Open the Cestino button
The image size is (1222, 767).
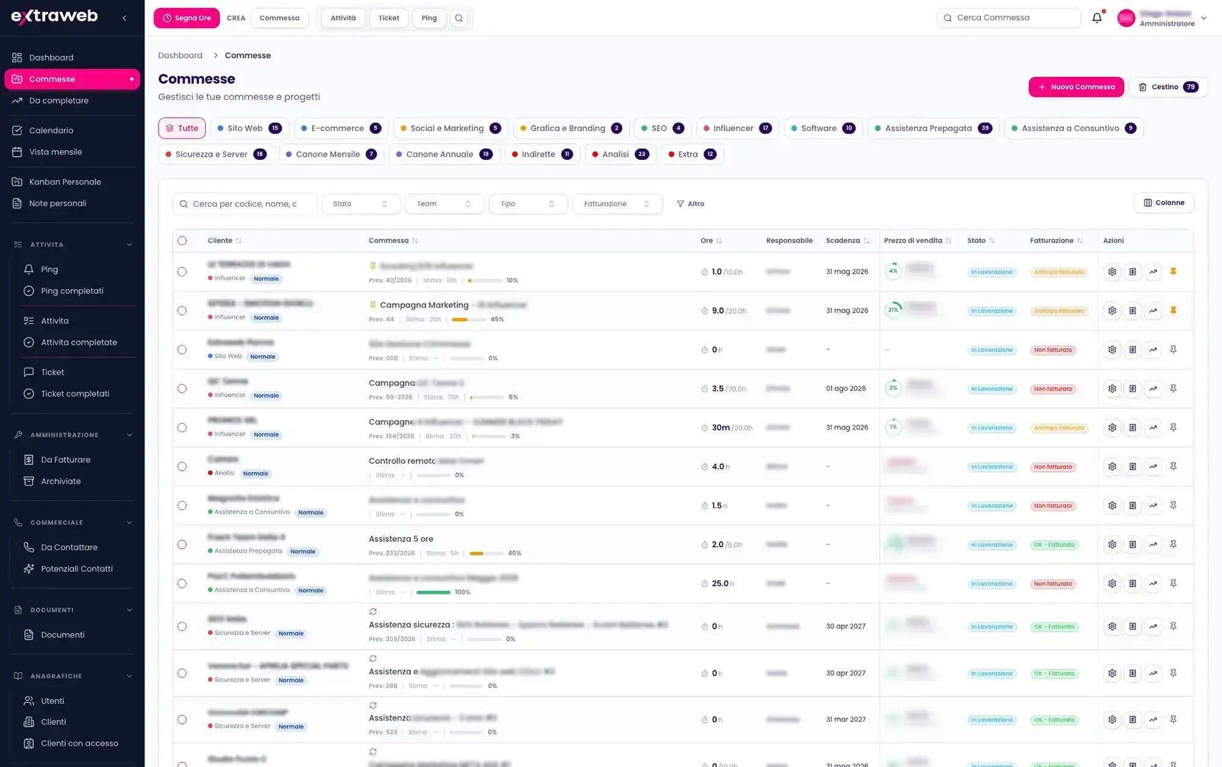coord(1168,87)
